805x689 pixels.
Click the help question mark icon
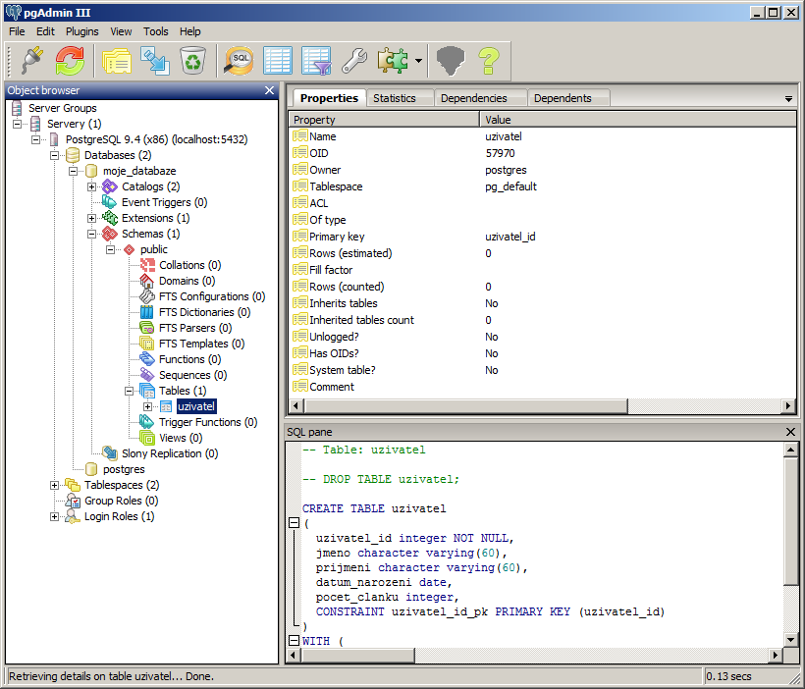coord(489,61)
